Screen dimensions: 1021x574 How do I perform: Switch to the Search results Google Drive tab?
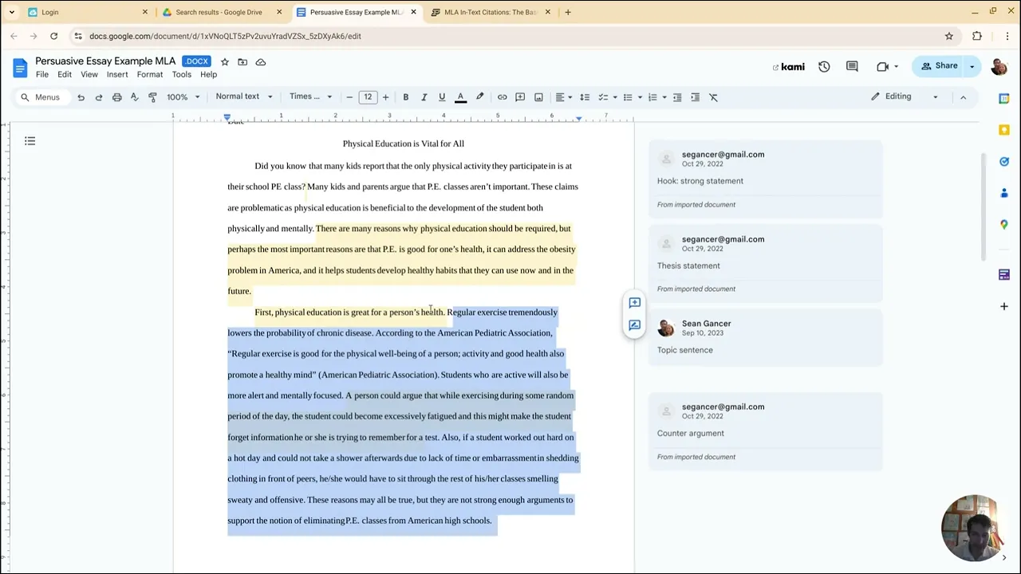(219, 12)
